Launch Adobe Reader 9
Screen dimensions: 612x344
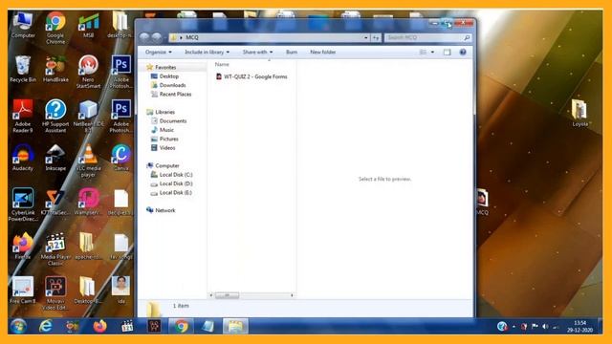coord(23,117)
